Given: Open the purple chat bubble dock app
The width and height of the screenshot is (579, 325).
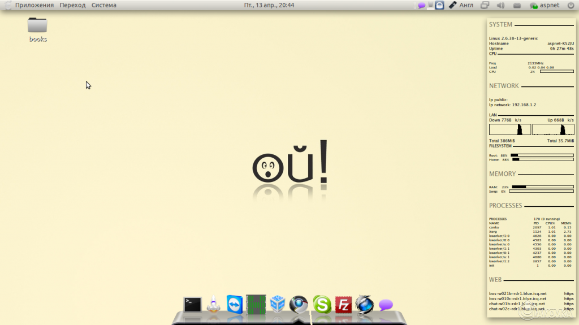Looking at the screenshot, I should (386, 305).
